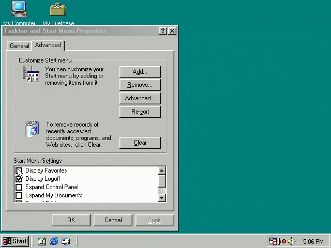Click the Start menu customize icon
331x248 pixels.
(x=31, y=74)
